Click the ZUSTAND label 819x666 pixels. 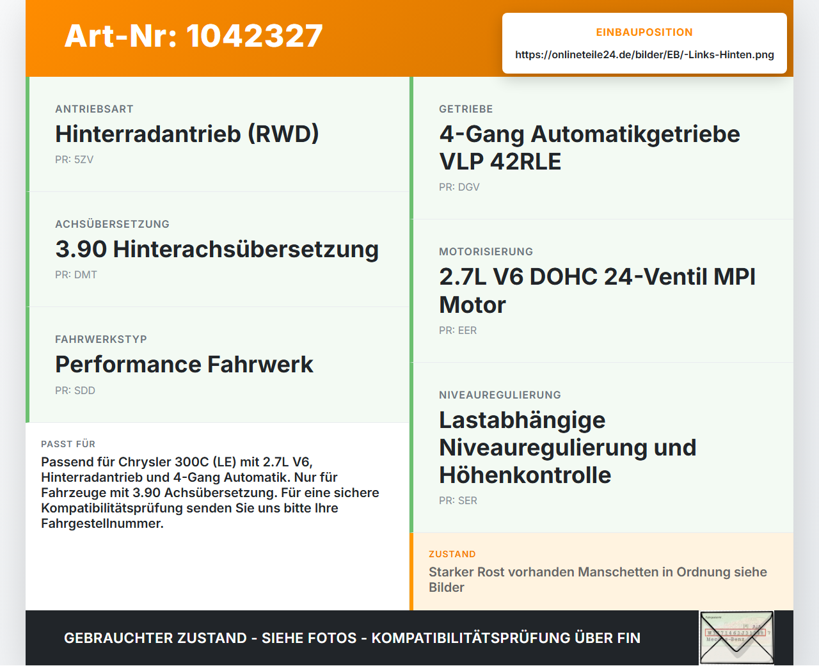click(x=452, y=554)
